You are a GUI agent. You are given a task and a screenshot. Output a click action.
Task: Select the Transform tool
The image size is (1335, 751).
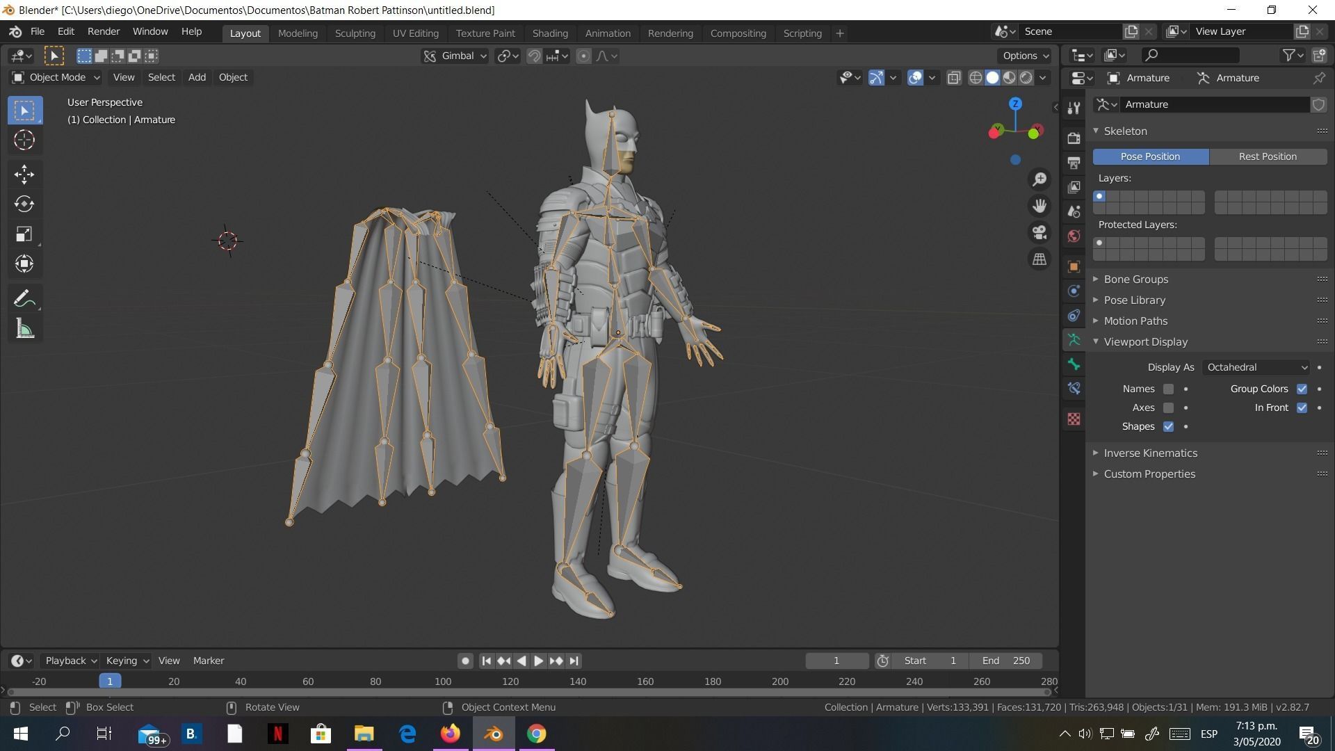pos(24,264)
